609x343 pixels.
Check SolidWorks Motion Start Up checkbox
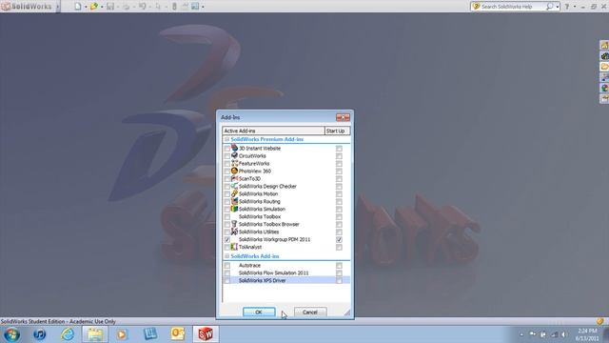[339, 194]
